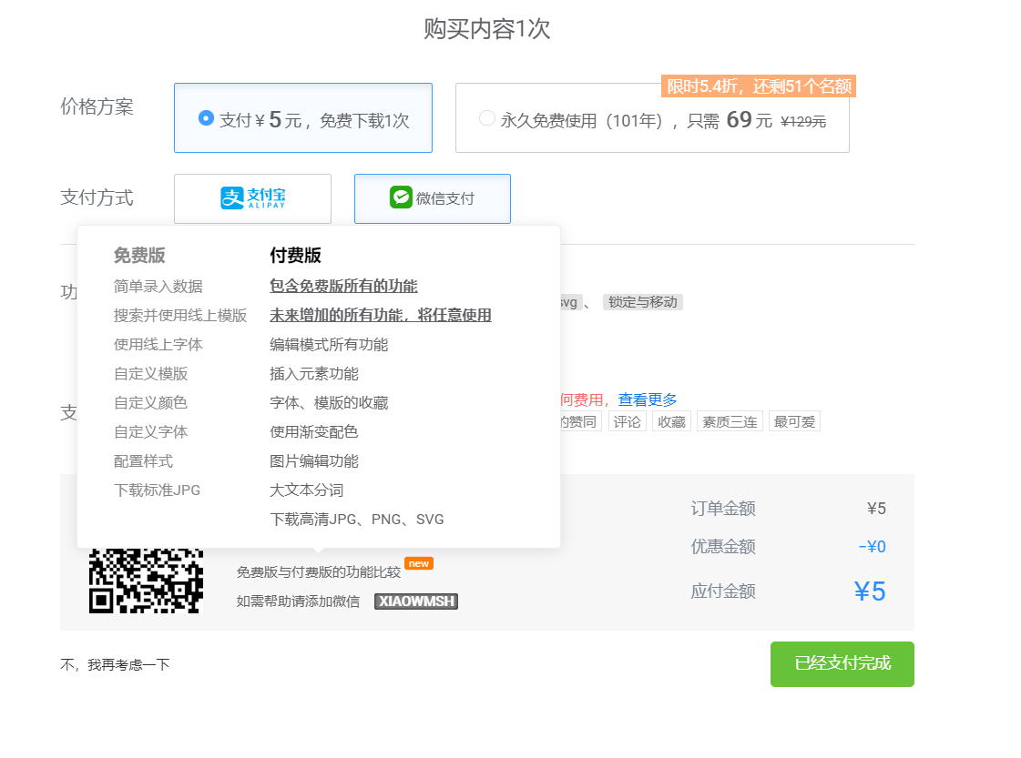The image size is (1021, 758).
Task: Choose WeChat Pay as payment method
Action: pos(433,198)
